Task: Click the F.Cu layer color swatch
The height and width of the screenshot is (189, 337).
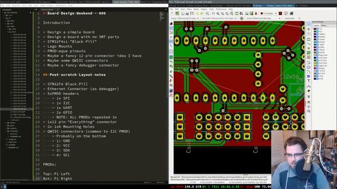Action: pos(315,29)
